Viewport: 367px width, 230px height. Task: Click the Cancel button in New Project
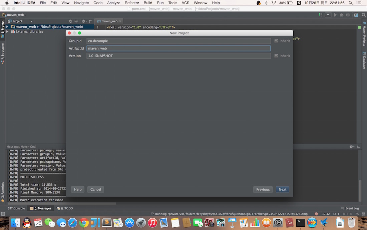[96, 190]
